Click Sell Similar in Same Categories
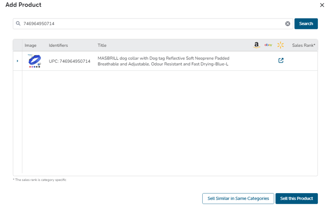This screenshot has width=325, height=205. click(x=238, y=198)
